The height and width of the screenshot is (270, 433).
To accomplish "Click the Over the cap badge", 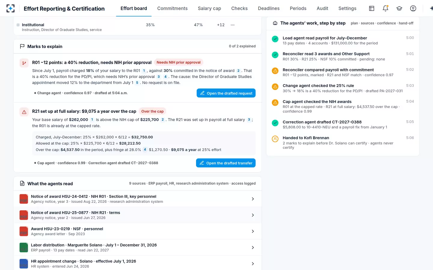I will (x=152, y=111).
